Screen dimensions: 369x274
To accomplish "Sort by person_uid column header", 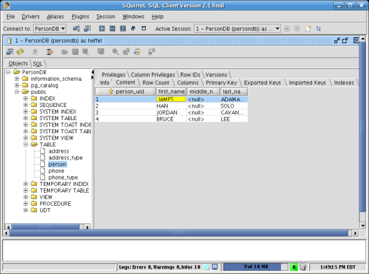I will pos(126,91).
